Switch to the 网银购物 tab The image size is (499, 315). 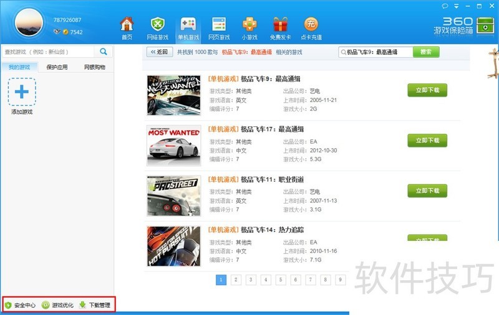click(95, 67)
